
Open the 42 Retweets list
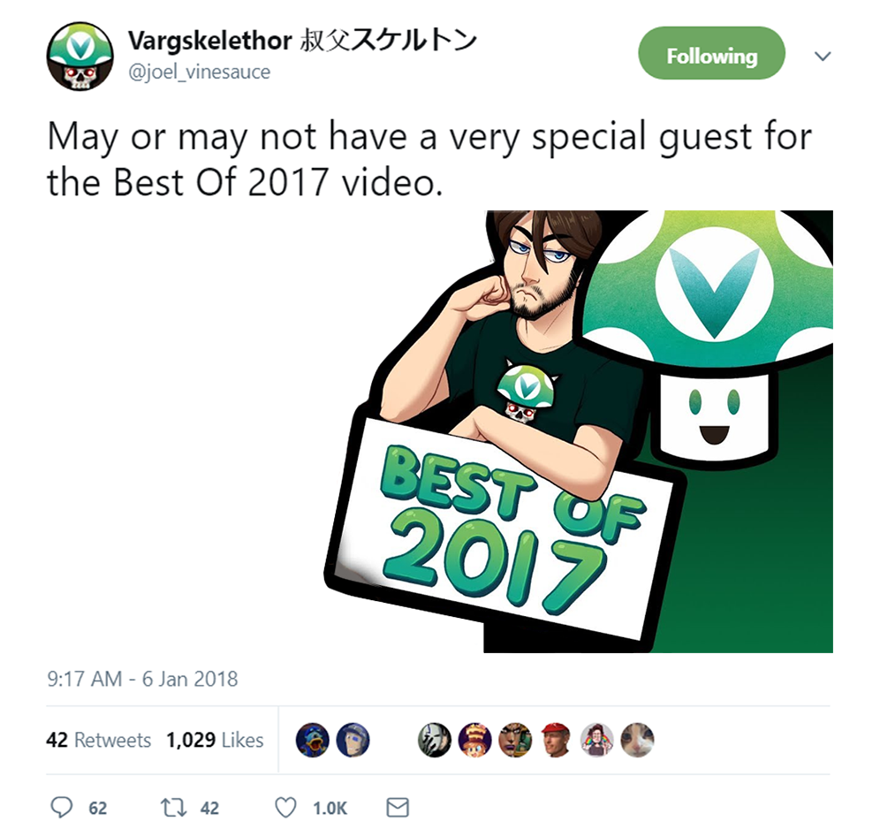point(98,740)
